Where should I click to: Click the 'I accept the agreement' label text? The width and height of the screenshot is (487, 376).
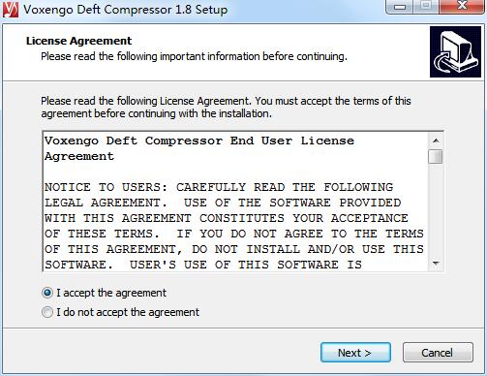111,293
